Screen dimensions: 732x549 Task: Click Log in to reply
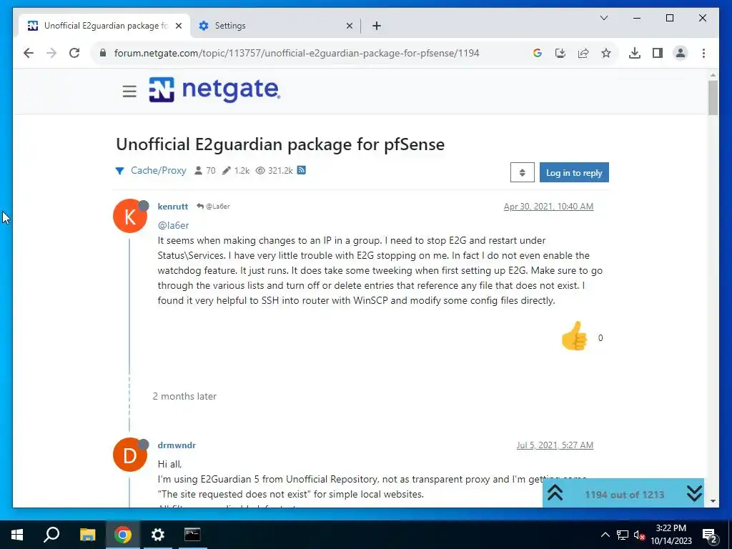click(574, 172)
